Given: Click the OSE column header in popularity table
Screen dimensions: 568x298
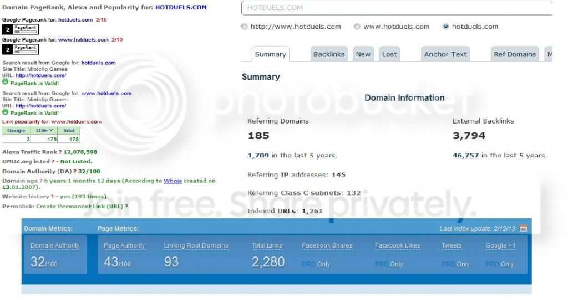Looking at the screenshot, I should coord(44,131).
